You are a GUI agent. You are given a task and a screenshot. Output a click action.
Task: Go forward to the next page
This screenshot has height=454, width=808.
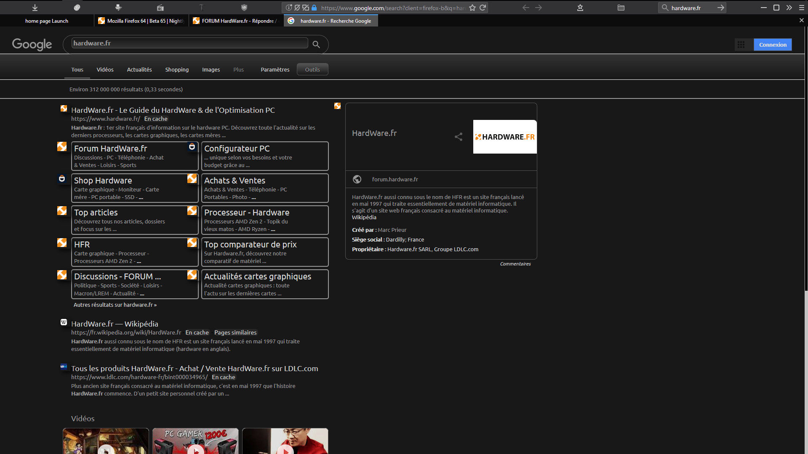(x=539, y=8)
